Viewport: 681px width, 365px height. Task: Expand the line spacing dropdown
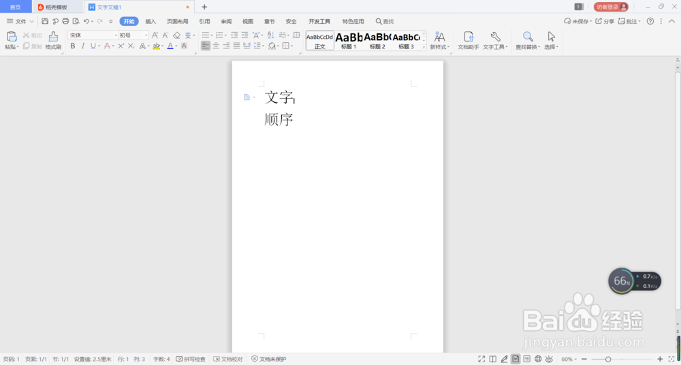[x=264, y=46]
